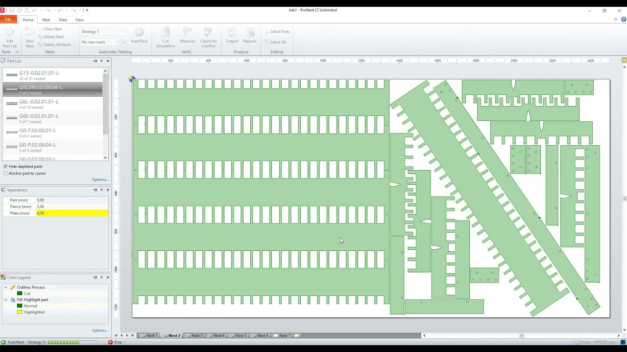Viewport: 627px width, 352px height.
Task: Switch to the Data ribbon tab
Action: click(x=63, y=20)
